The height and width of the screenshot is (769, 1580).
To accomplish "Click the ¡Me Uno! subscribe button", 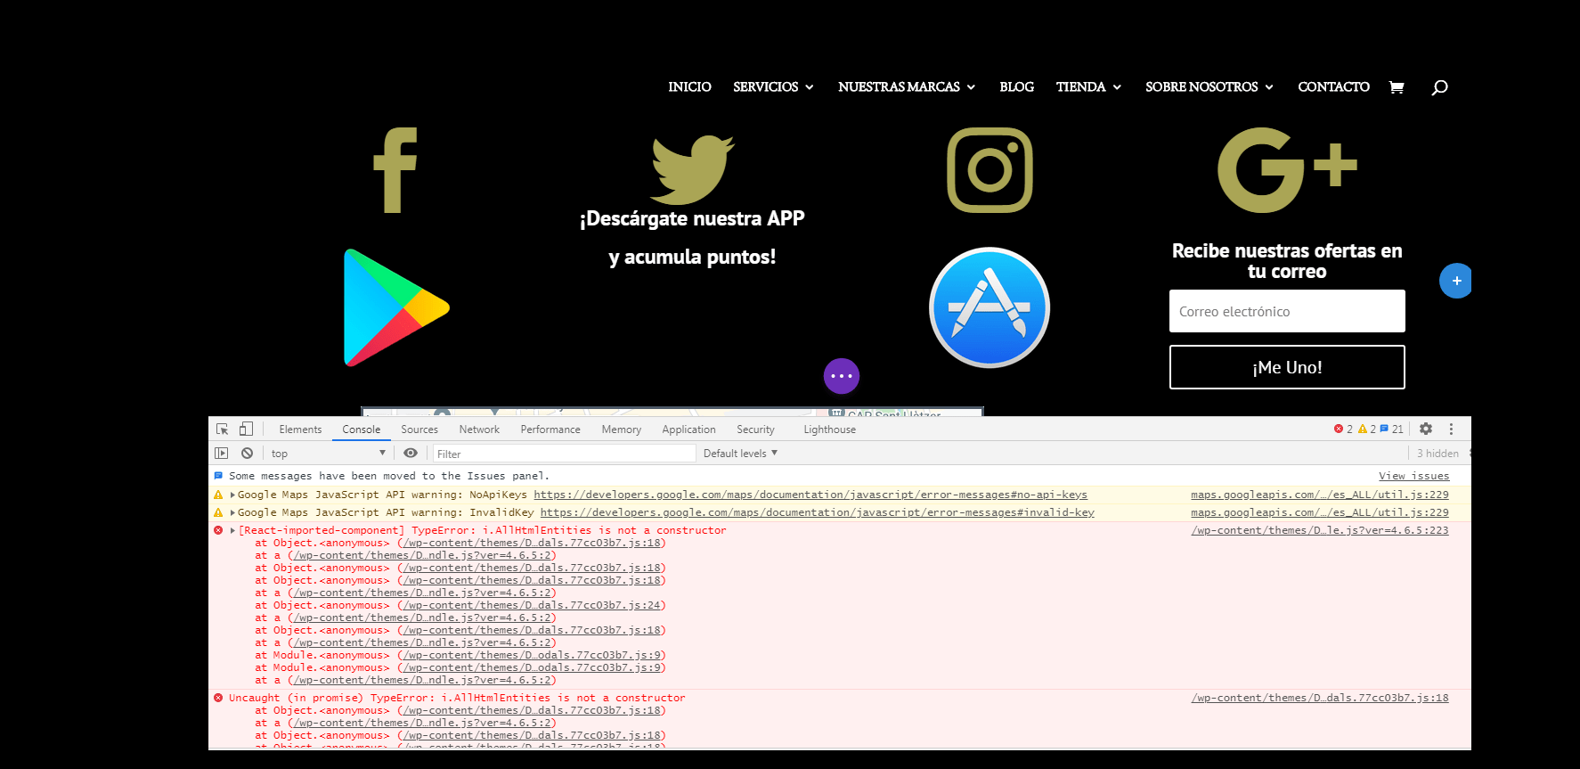I will pos(1287,367).
